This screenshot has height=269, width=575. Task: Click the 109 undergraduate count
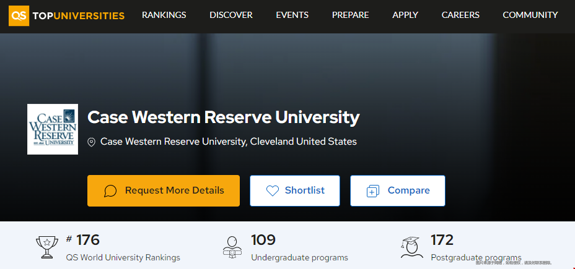click(263, 240)
